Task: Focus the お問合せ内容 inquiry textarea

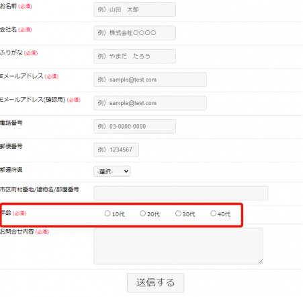Action: pos(178,246)
